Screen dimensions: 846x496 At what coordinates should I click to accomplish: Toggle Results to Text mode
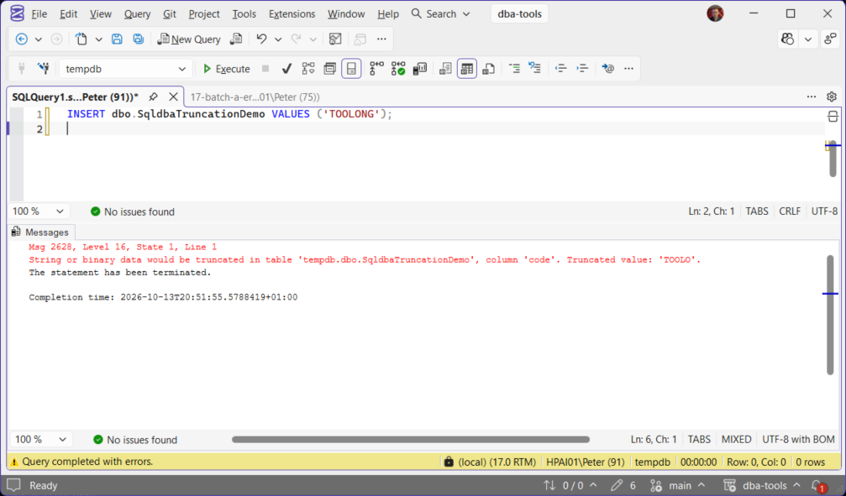[x=445, y=69]
